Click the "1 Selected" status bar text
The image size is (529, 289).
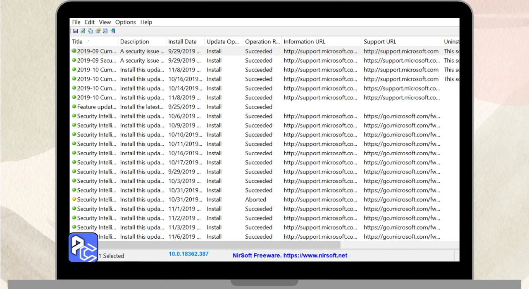tap(111, 256)
